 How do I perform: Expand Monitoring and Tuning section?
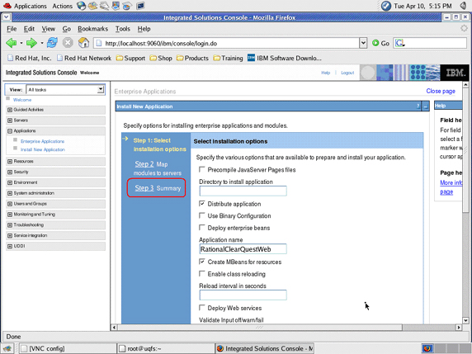click(x=10, y=215)
